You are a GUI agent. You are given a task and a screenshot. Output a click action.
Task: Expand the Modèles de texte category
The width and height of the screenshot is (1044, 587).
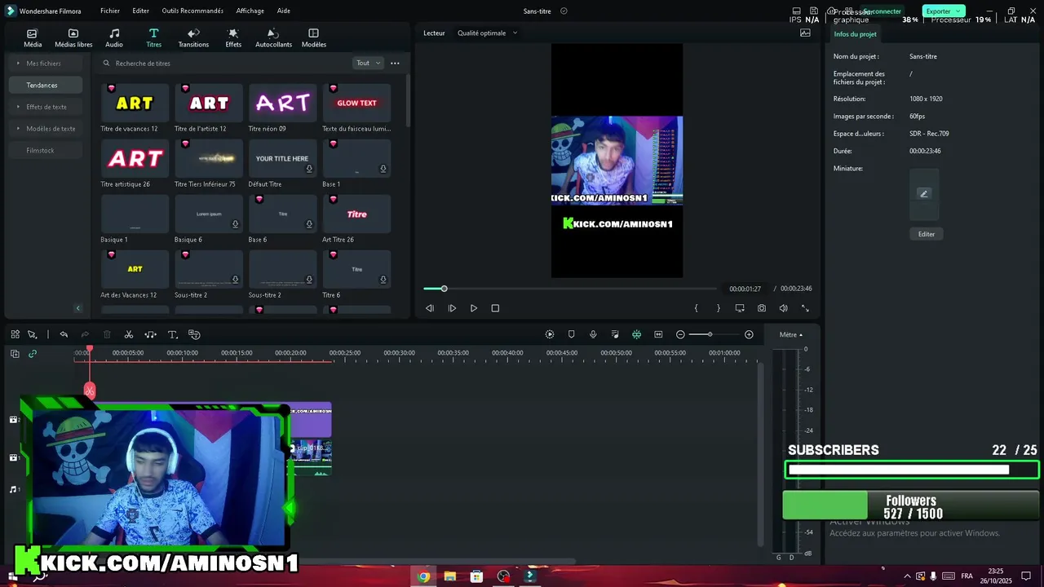point(46,128)
